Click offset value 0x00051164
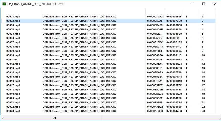This screenshot has width=221, height=121. click(154, 51)
